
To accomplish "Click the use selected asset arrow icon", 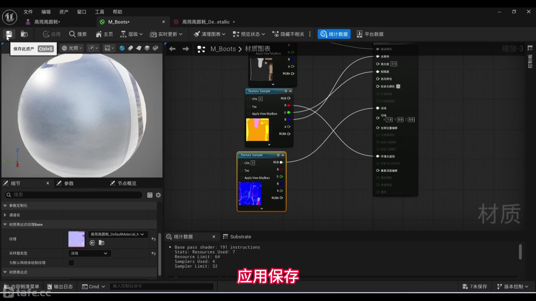I will (92, 243).
